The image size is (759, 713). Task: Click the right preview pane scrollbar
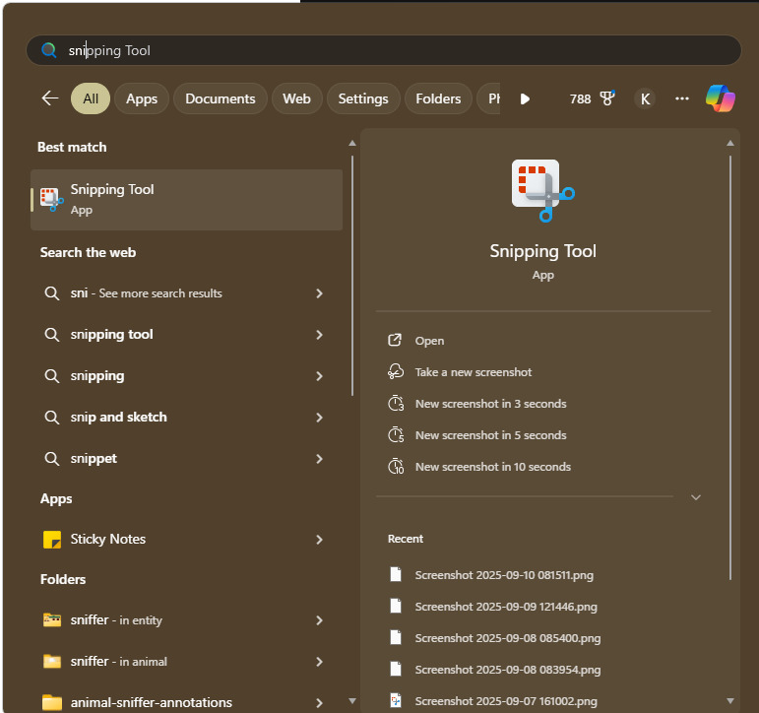pos(729,367)
